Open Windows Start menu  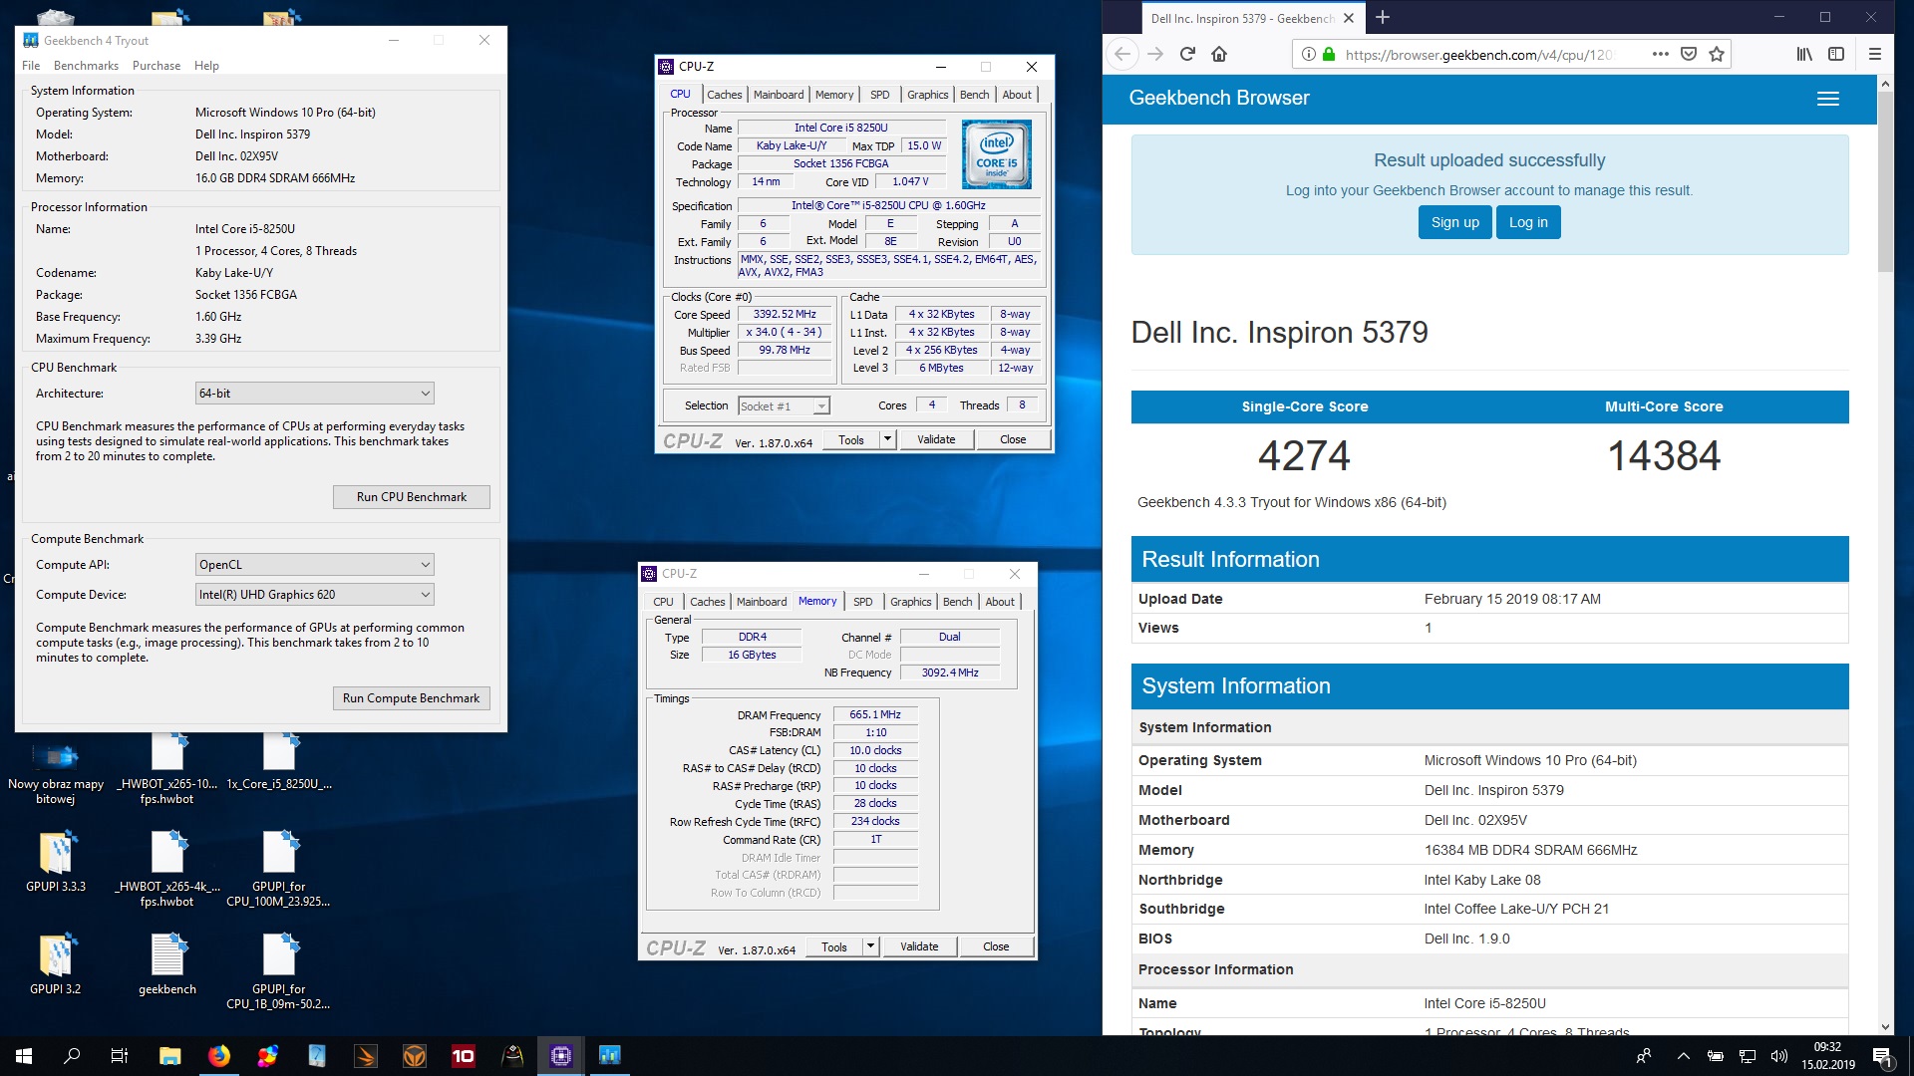[x=24, y=1056]
